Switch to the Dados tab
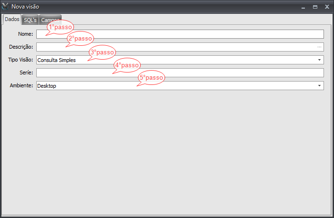 [x=12, y=20]
